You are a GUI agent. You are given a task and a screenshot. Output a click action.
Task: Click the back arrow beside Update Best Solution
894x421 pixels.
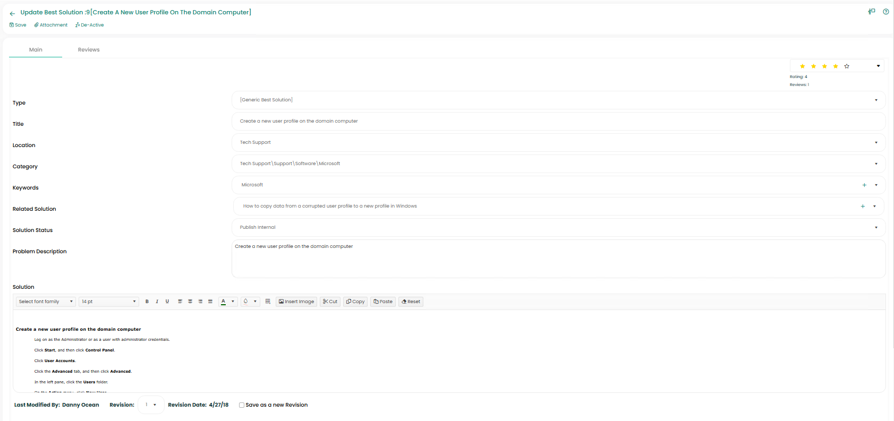point(12,13)
